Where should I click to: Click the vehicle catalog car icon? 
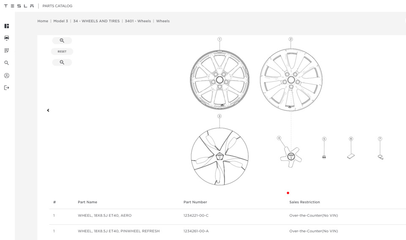7,38
